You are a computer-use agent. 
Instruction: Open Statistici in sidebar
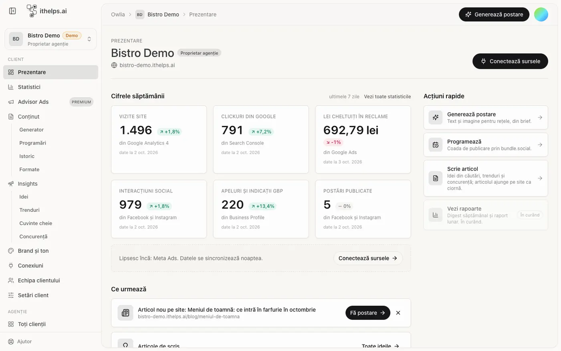50,87
